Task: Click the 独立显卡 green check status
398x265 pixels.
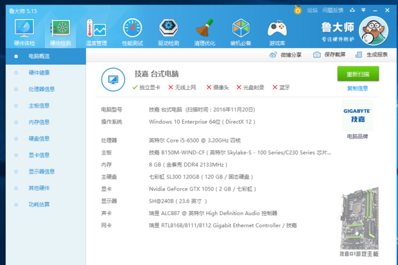Action: point(146,87)
